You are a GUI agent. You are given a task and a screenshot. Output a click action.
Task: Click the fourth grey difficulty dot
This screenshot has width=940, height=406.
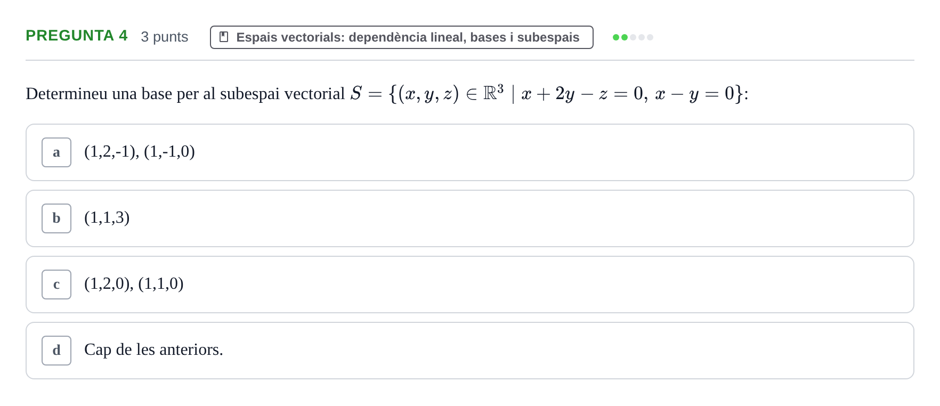tap(642, 37)
